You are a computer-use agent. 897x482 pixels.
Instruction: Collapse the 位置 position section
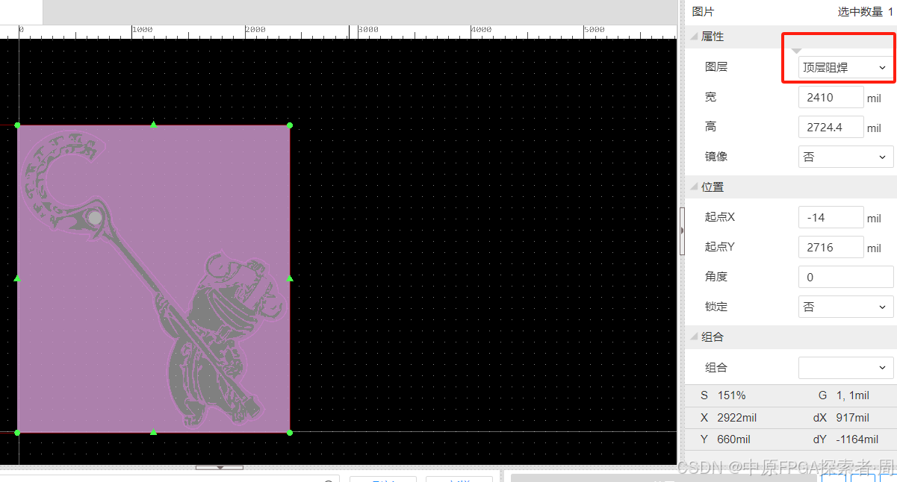click(695, 187)
